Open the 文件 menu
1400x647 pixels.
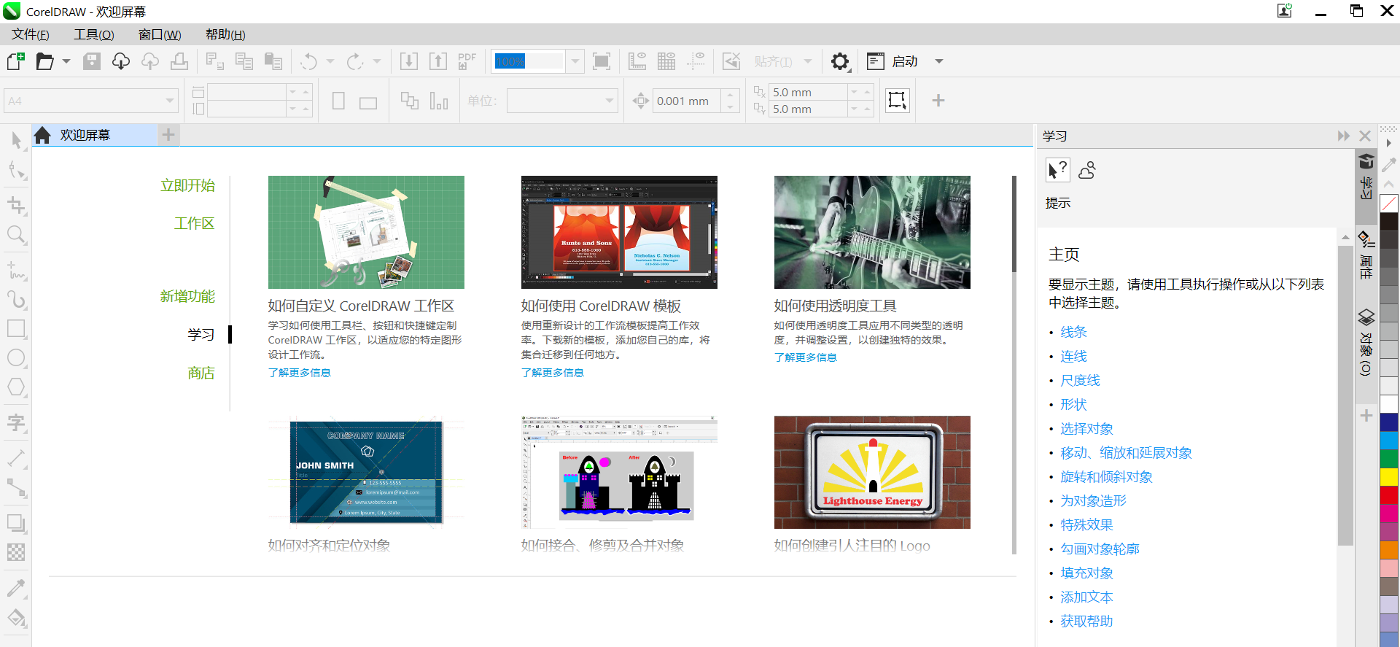(31, 34)
